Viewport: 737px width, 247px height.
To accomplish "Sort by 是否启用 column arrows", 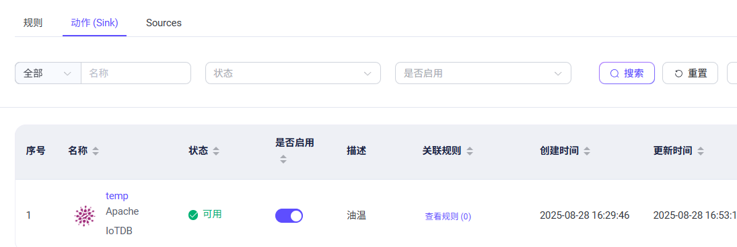I will coord(283,160).
